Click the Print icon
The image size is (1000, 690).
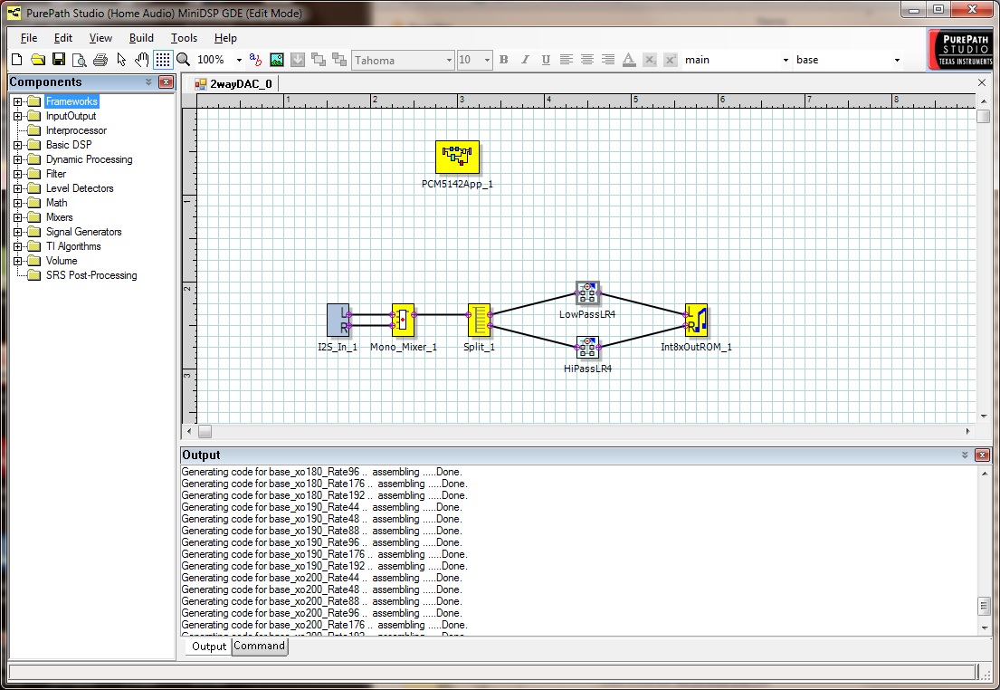[100, 60]
